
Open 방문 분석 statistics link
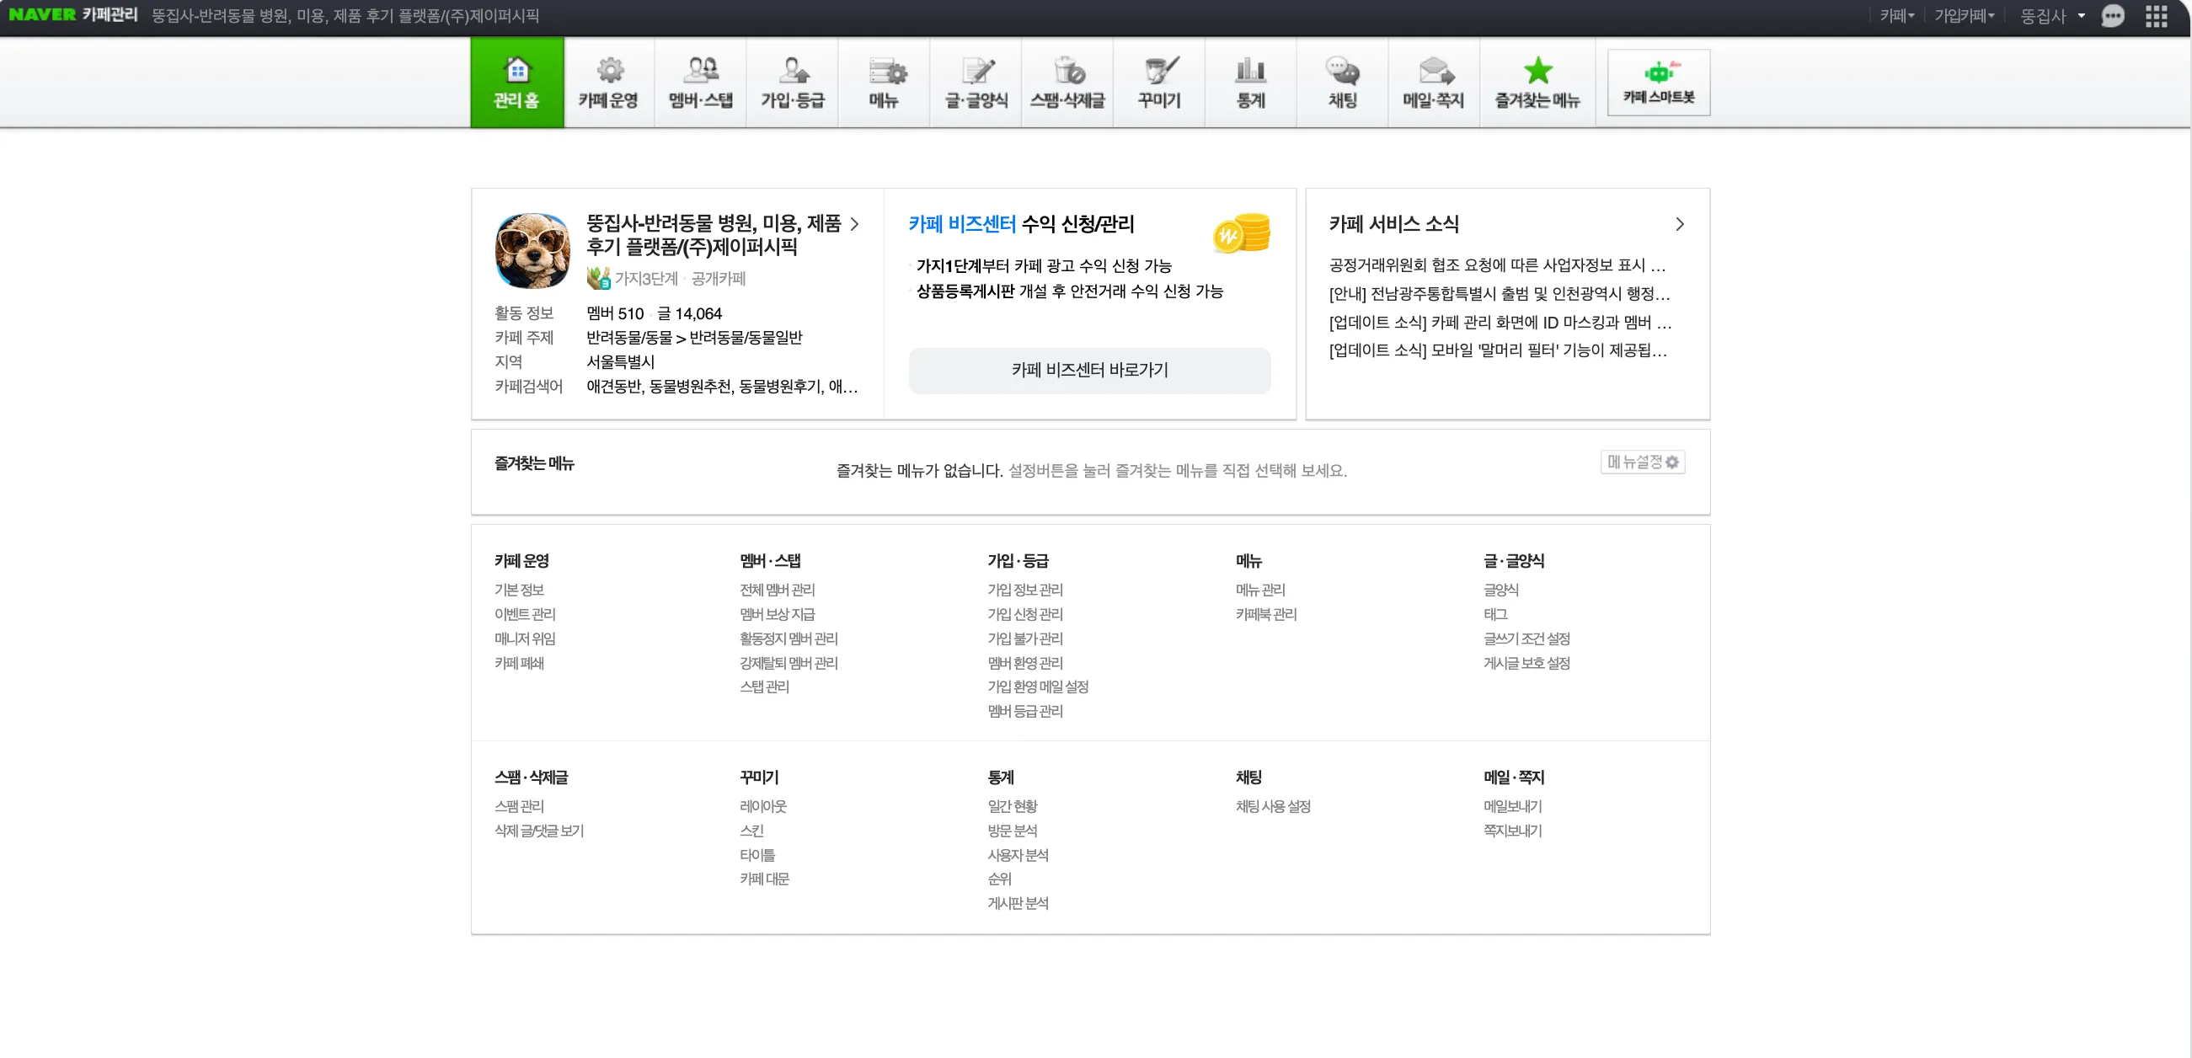point(1012,831)
